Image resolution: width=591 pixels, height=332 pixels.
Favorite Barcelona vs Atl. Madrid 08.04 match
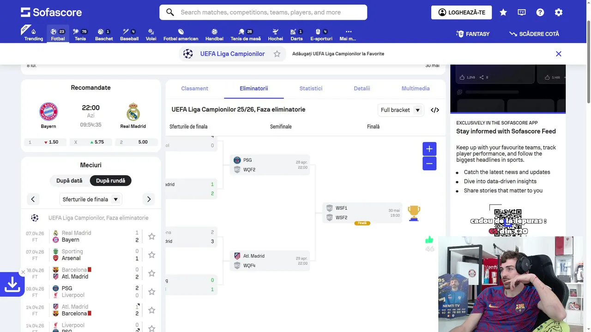click(x=152, y=273)
